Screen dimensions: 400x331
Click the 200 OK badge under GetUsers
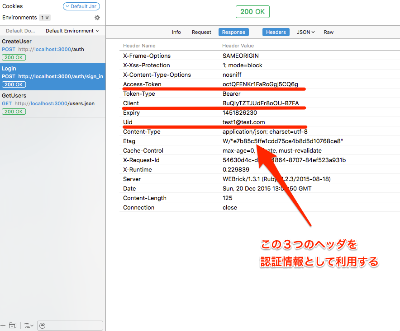pos(14,112)
